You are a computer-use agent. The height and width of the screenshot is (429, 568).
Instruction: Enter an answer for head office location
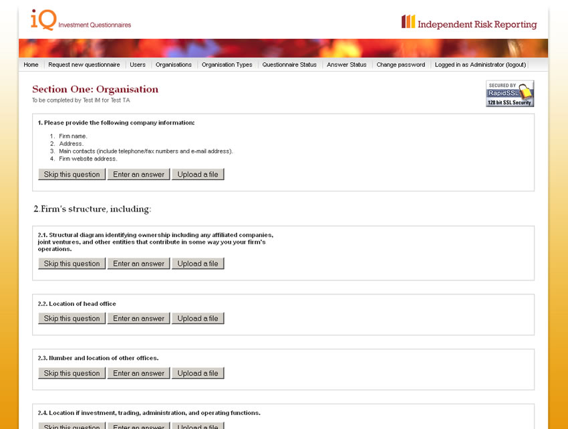tap(139, 319)
